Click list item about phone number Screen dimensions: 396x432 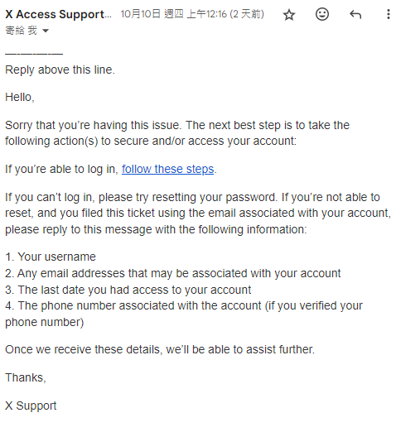point(184,314)
